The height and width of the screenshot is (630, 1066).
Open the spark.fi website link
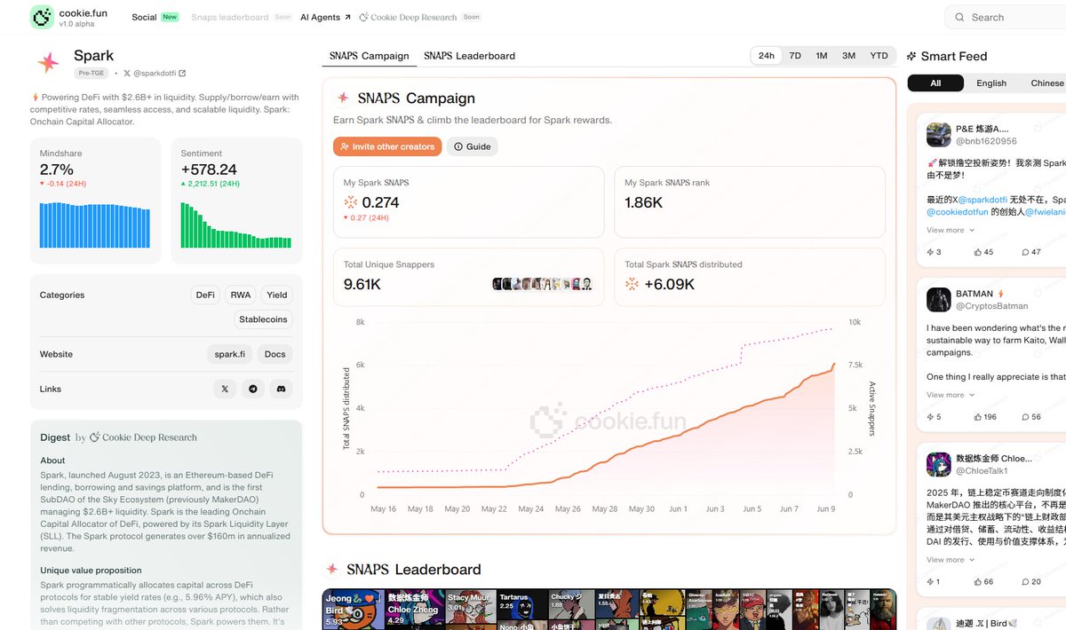[x=230, y=354]
